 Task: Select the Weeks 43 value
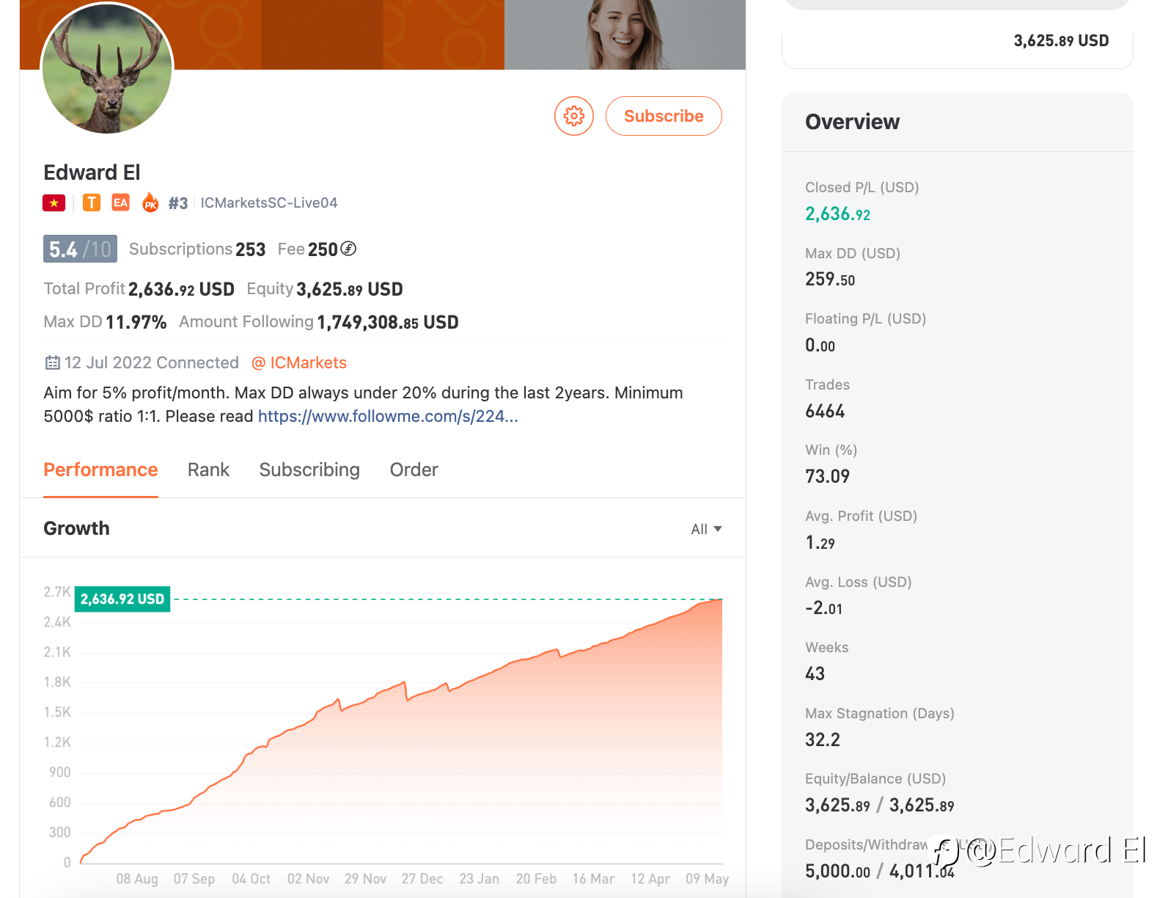point(815,673)
